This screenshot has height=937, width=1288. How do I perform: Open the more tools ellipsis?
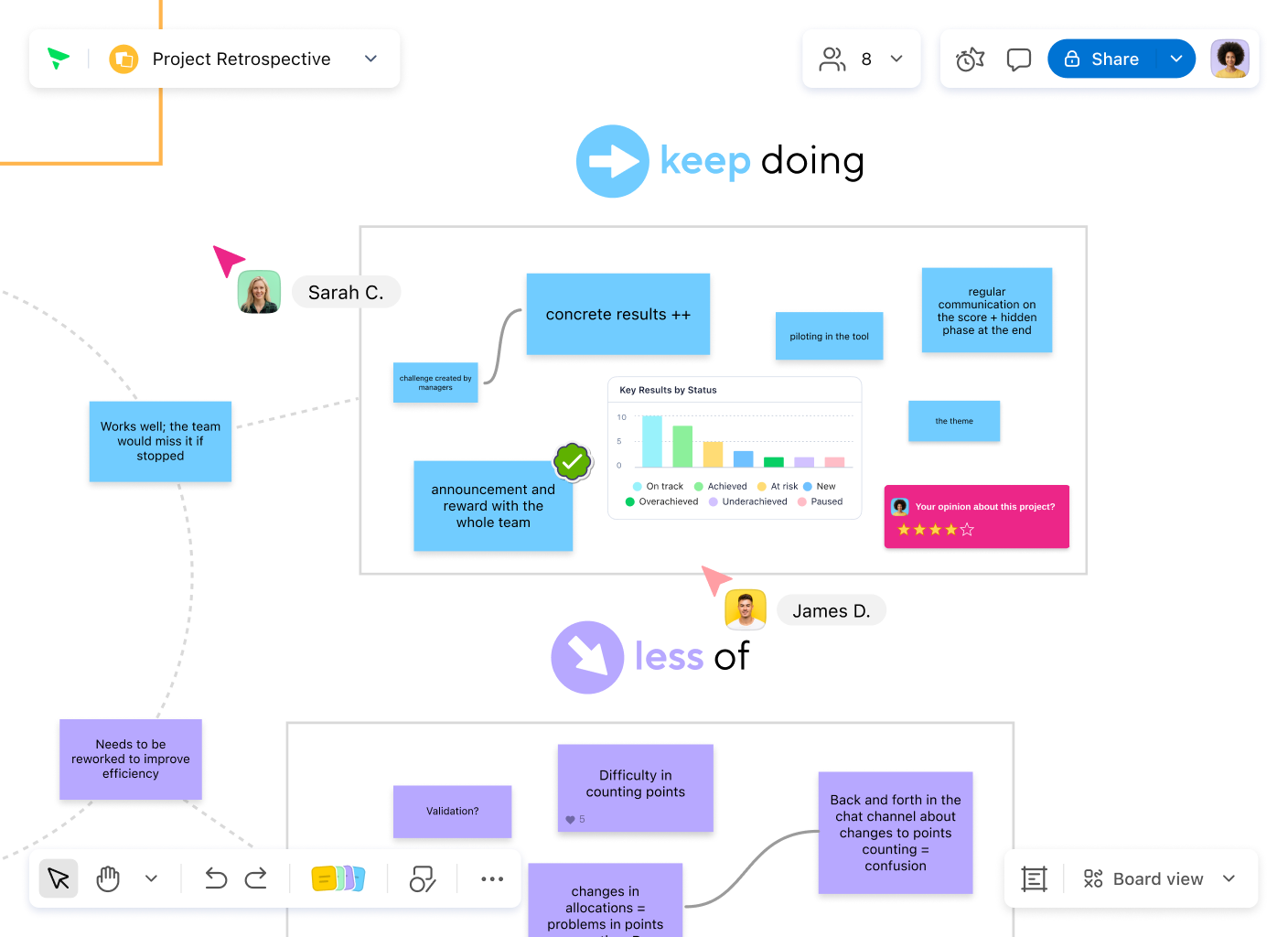pyautogui.click(x=492, y=879)
